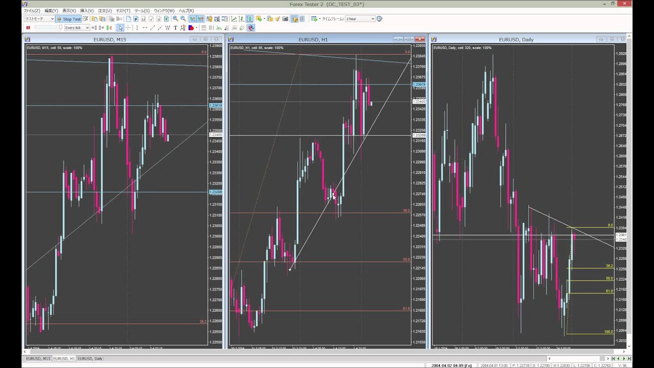This screenshot has width=654, height=368.
Task: Select the trend line drawing tool
Action: pyautogui.click(x=152, y=28)
